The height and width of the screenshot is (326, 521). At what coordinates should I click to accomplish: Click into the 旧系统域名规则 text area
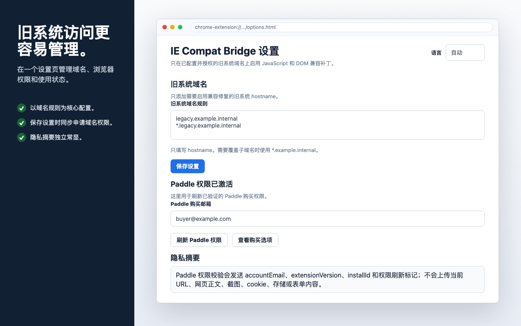328,125
